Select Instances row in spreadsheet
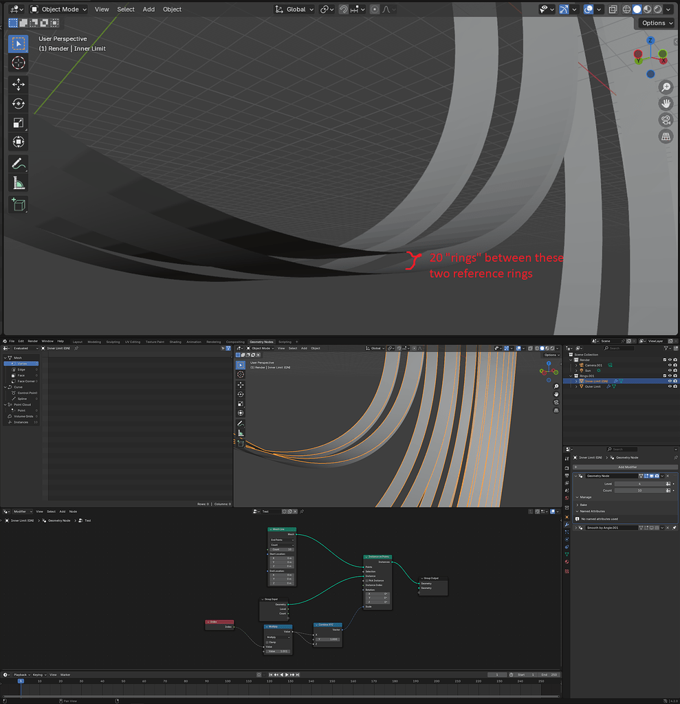680x704 pixels. pos(21,422)
